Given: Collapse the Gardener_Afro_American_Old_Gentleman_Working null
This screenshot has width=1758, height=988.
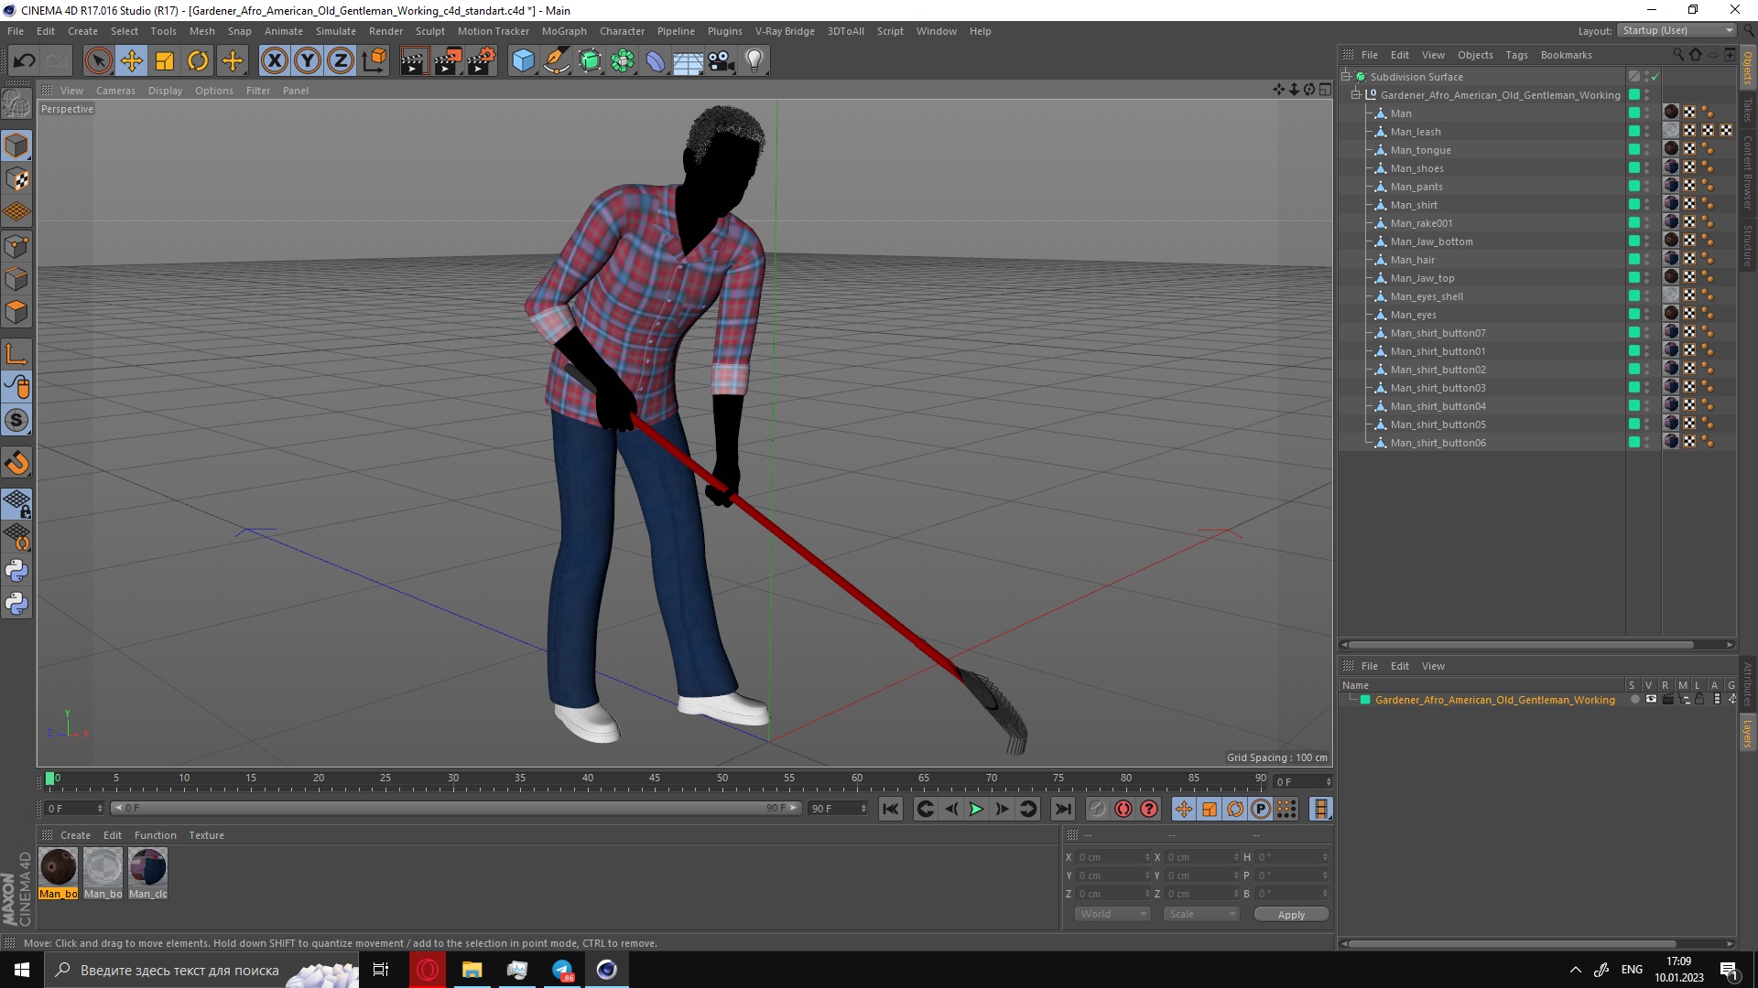Looking at the screenshot, I should pyautogui.click(x=1356, y=95).
